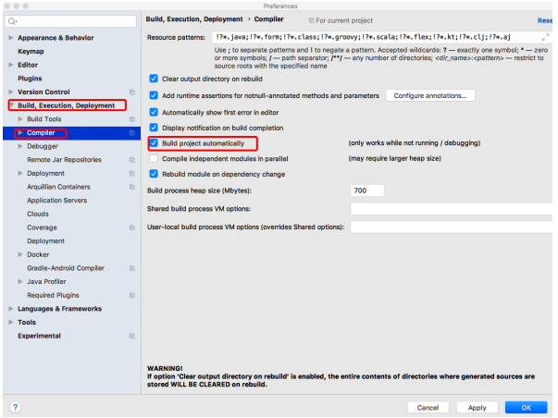Expand the Compiler node arrow
This screenshot has width=558, height=418.
20,132
